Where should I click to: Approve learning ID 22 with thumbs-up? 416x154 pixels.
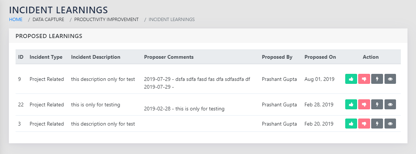(351, 105)
